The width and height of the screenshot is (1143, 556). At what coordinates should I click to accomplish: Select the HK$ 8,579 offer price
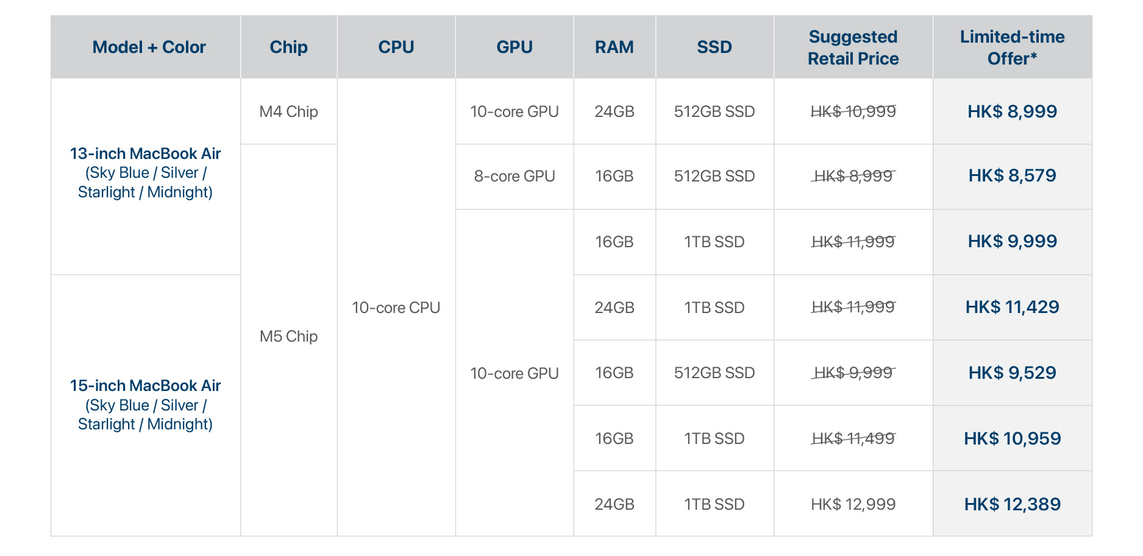1012,176
